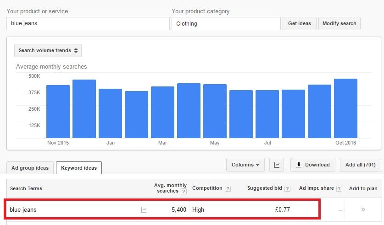The image size is (384, 225).
Task: Add blue jeans keyword to plan arrows
Action: 363,209
